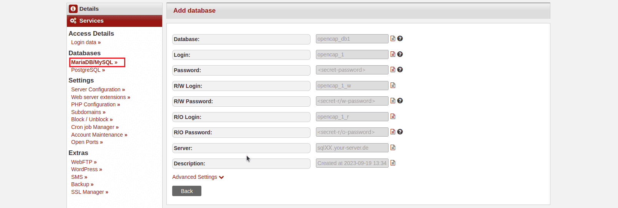Viewport: 618px width, 208px height.
Task: Click the Database name input field
Action: 352,39
